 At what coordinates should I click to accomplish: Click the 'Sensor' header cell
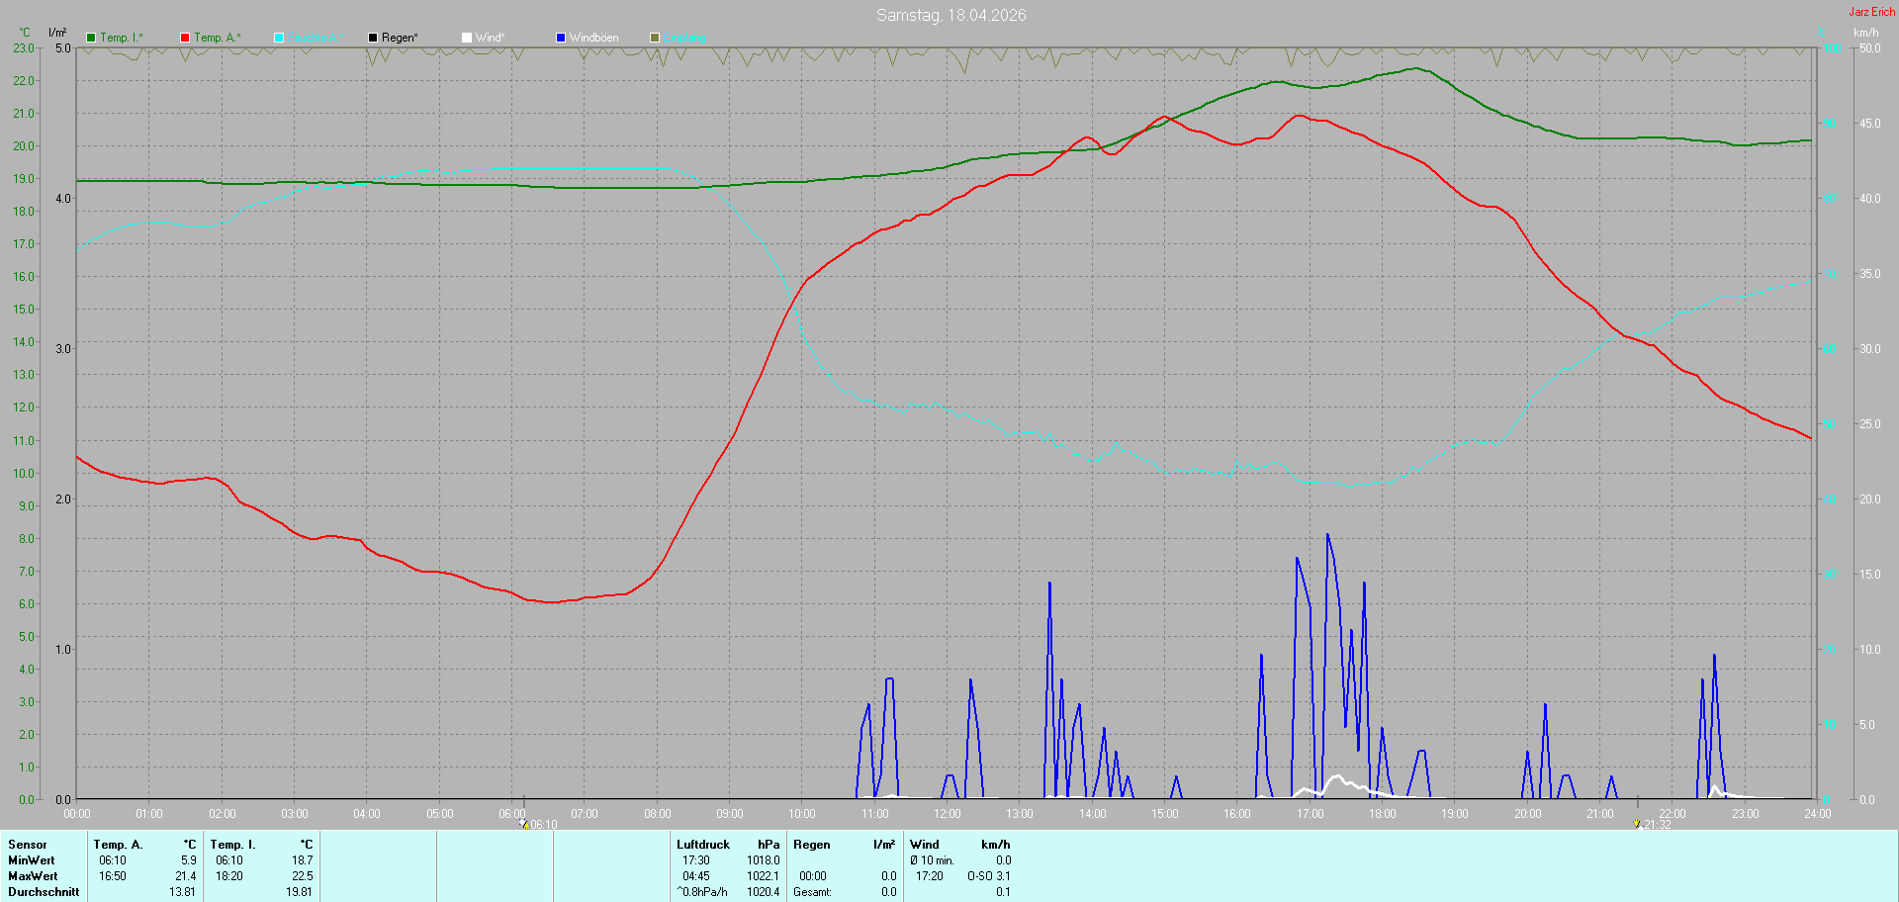(28, 845)
